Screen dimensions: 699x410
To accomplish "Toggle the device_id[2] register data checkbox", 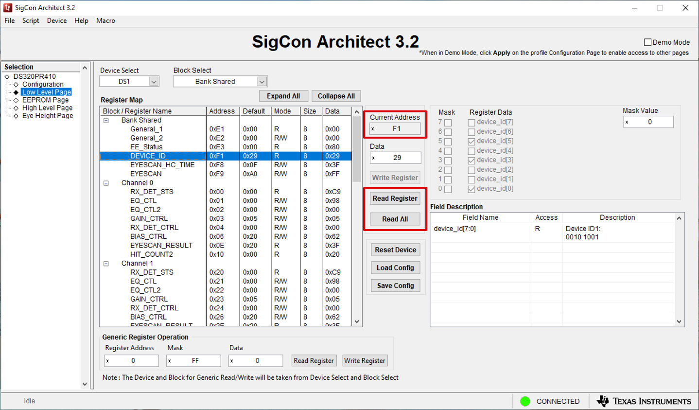I will point(471,170).
